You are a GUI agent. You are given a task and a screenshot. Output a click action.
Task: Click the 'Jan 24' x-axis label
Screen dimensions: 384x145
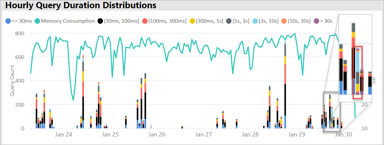(x=63, y=134)
